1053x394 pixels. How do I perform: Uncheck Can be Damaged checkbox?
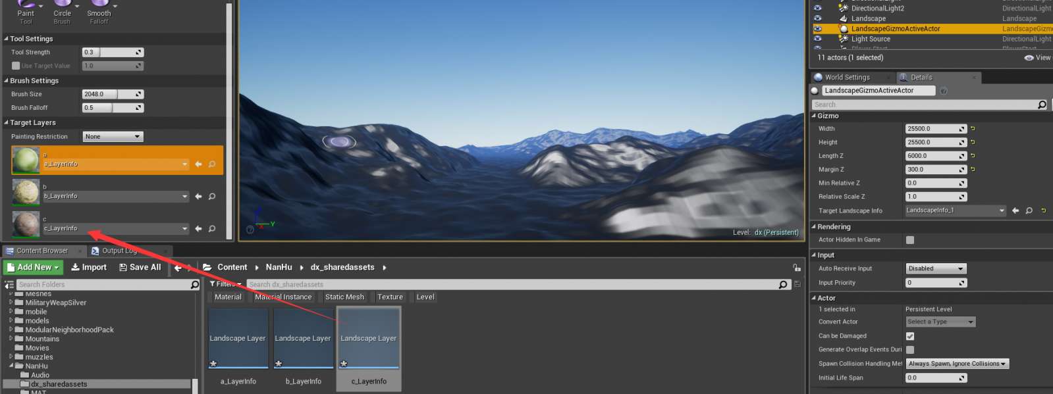(910, 336)
